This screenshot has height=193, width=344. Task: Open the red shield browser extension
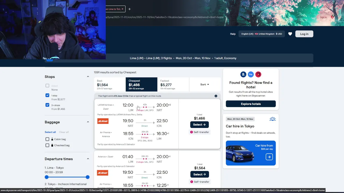[332, 17]
